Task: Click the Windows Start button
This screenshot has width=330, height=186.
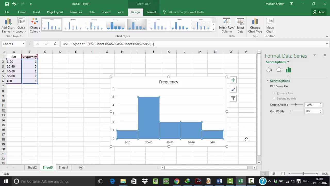Action: point(6,181)
